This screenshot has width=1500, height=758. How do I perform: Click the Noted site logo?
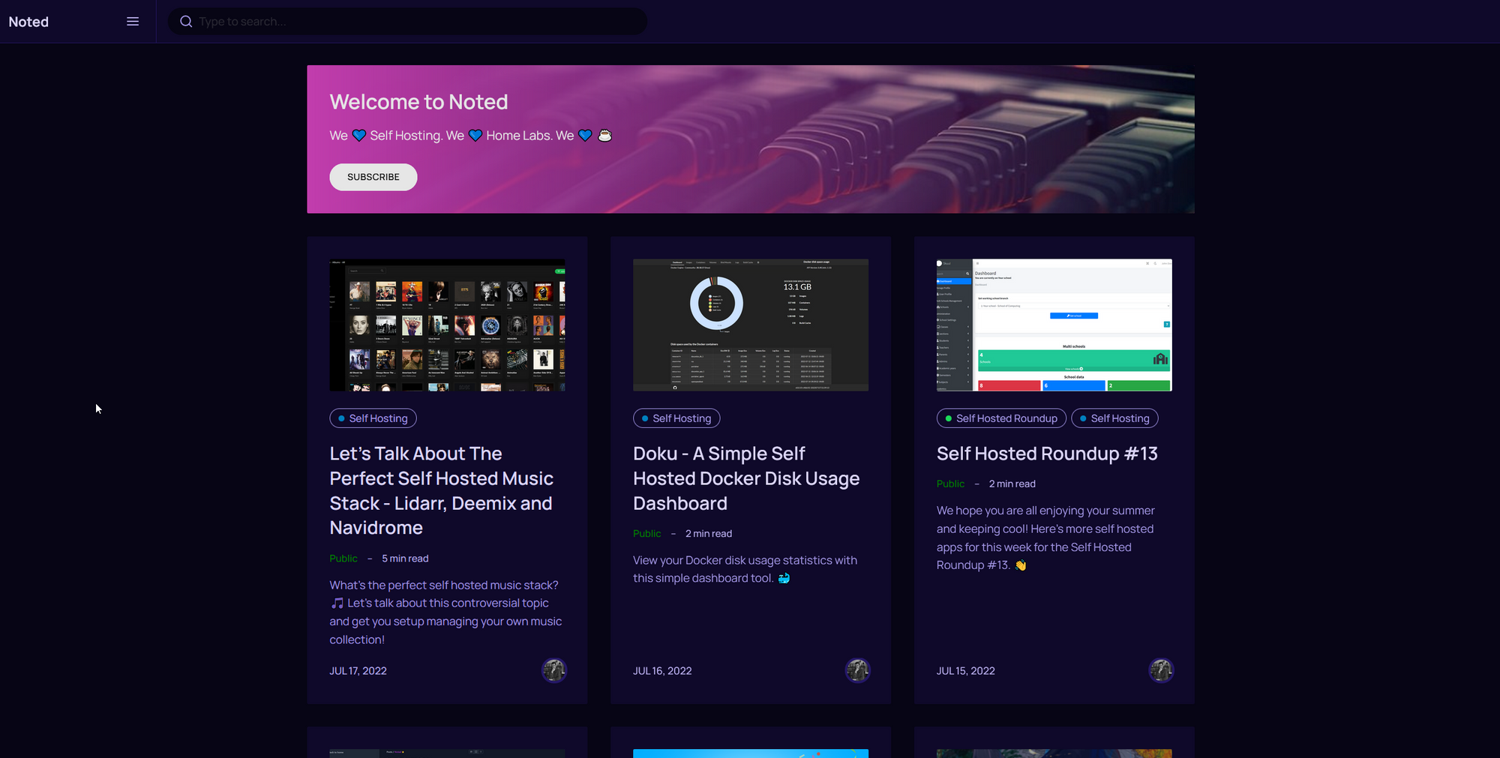pyautogui.click(x=28, y=22)
